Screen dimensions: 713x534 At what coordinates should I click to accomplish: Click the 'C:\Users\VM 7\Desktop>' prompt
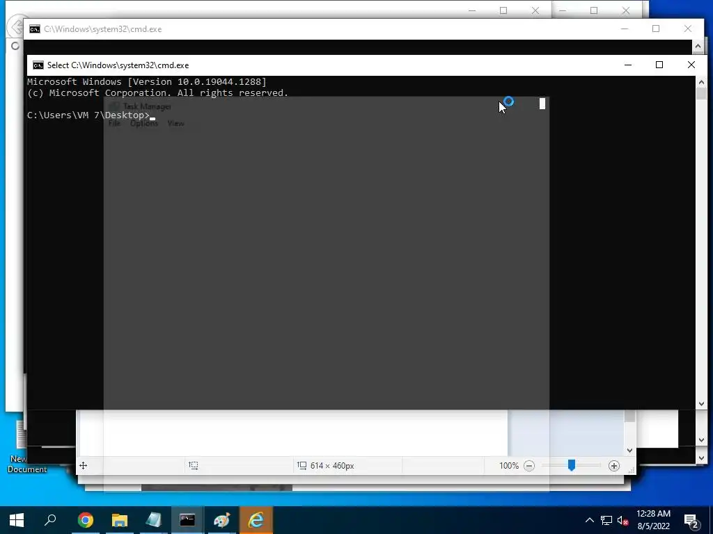[x=88, y=115]
